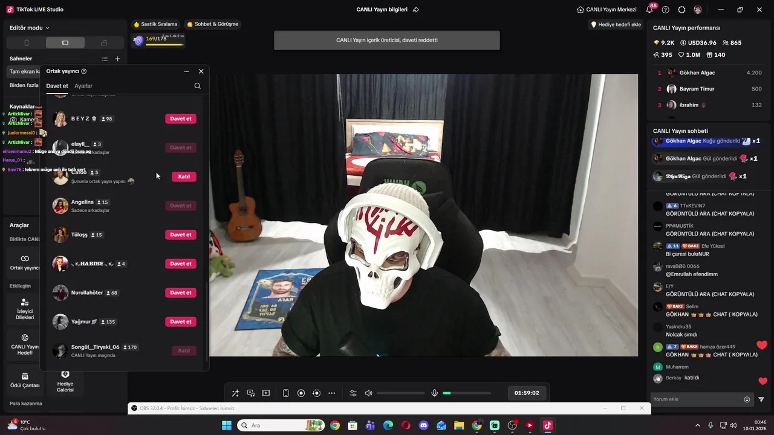Invite Tüloşş with Davet et
This screenshot has height=435, width=774.
[181, 234]
